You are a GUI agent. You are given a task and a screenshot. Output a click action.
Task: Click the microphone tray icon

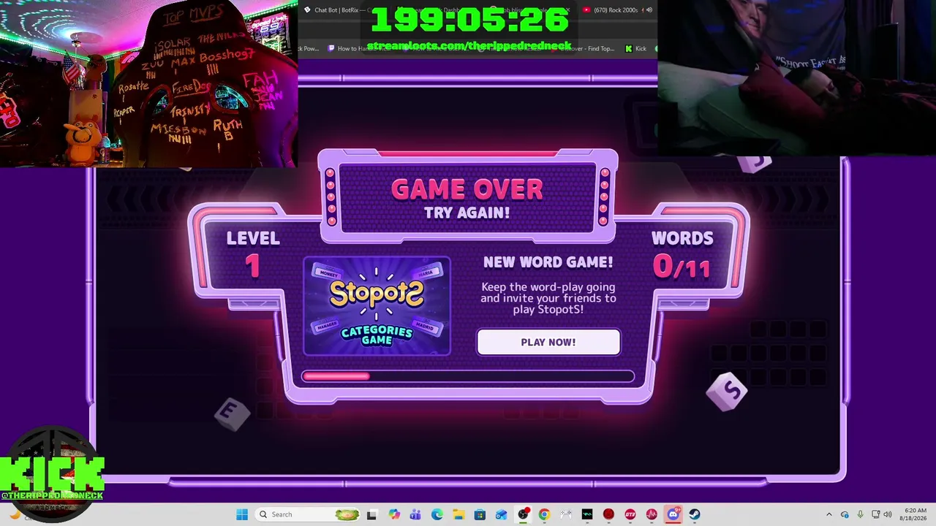pos(860,514)
